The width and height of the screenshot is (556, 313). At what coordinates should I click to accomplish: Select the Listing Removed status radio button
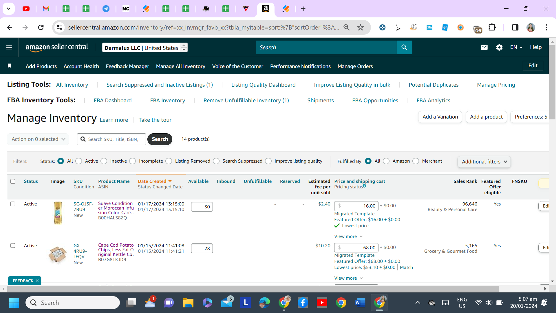click(169, 161)
